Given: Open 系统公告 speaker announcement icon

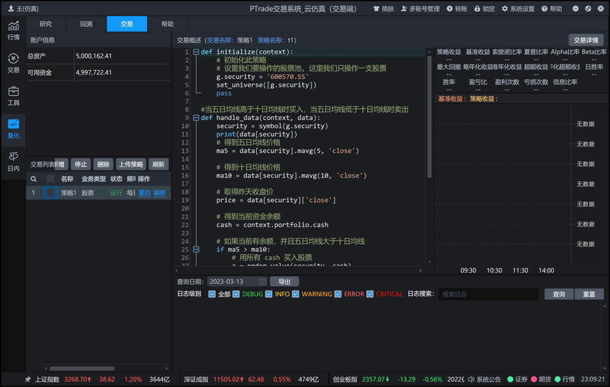Looking at the screenshot, I should click(x=471, y=379).
